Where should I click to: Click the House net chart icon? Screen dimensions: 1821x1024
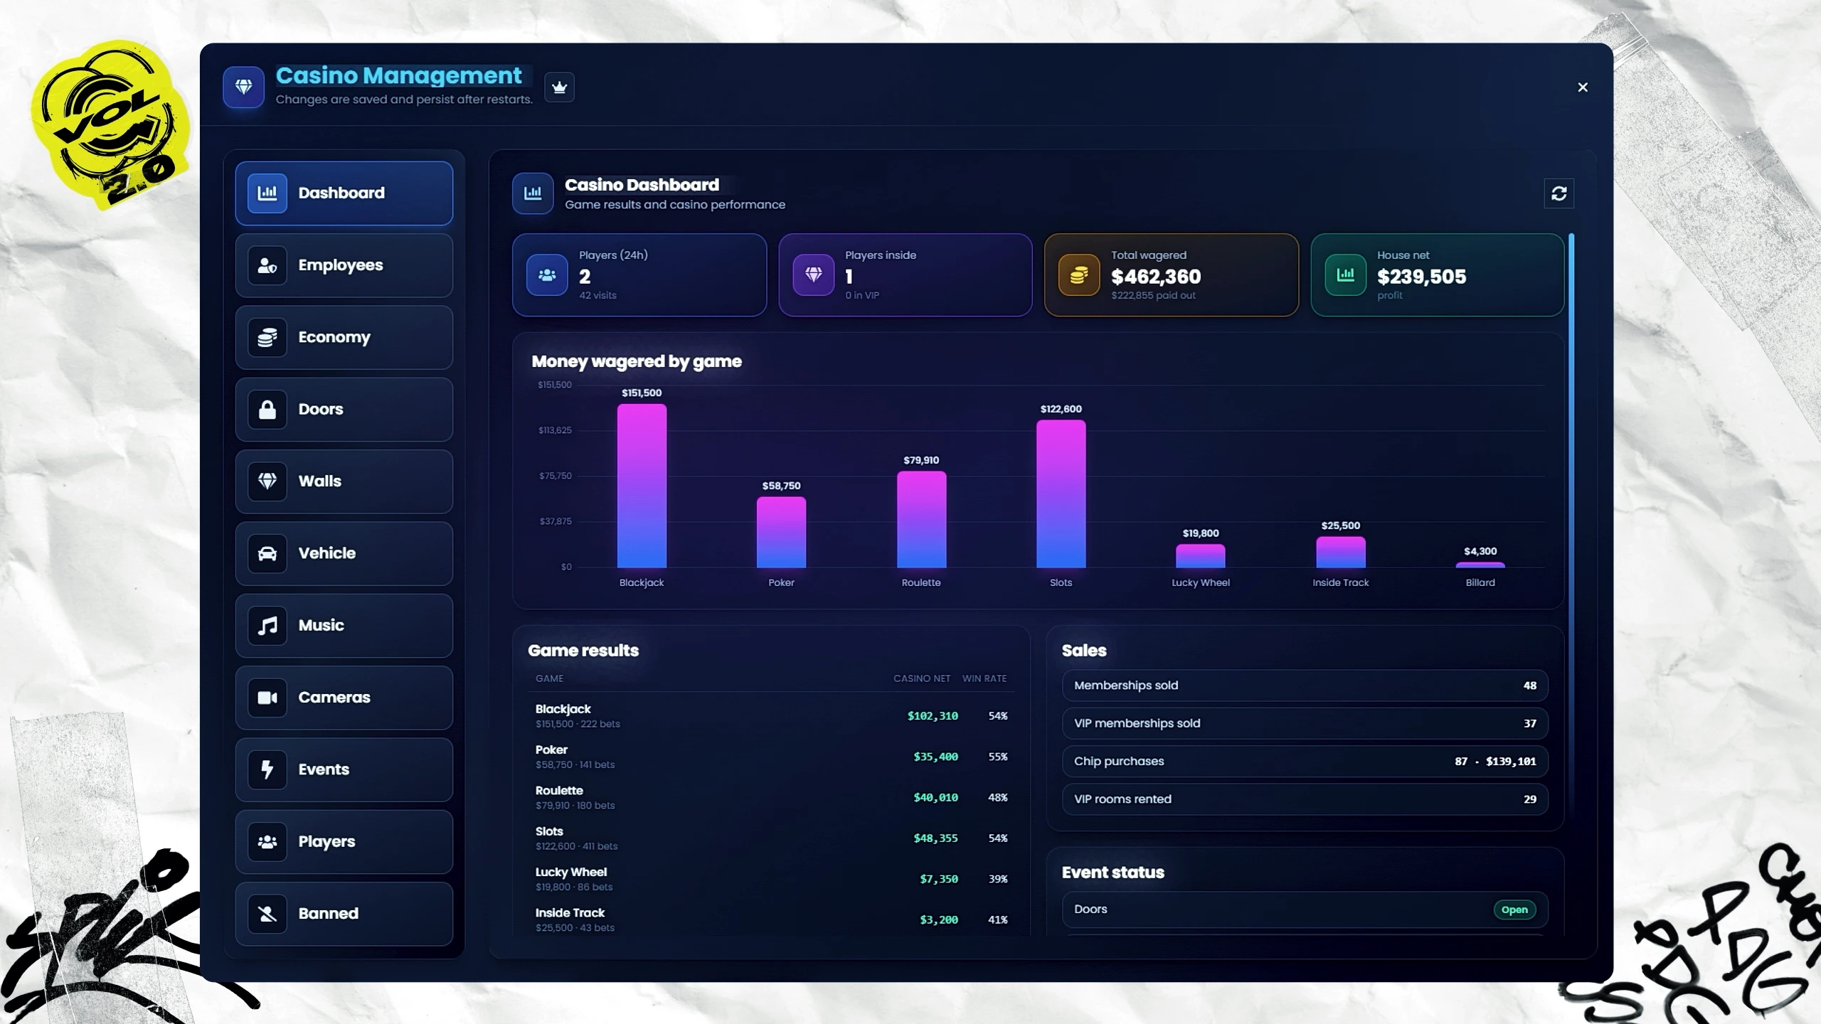1345,275
